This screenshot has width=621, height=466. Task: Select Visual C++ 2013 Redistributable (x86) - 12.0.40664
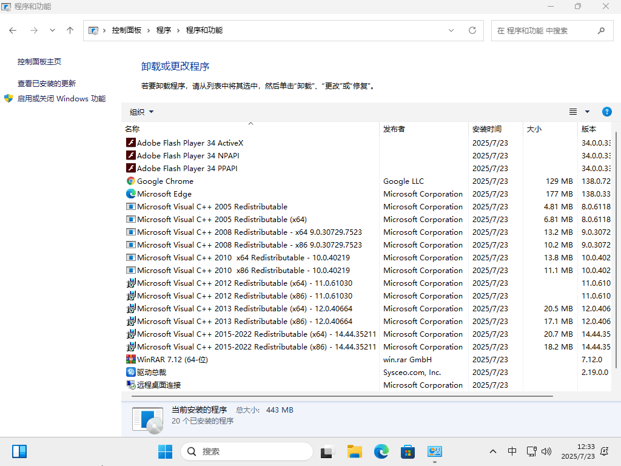point(368,321)
